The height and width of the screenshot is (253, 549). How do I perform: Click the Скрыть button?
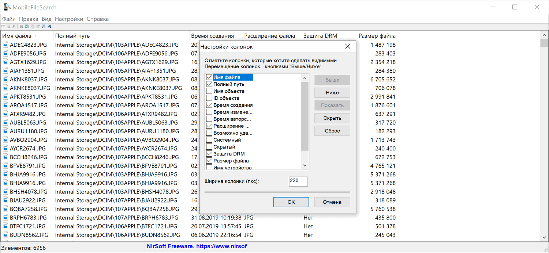332,118
